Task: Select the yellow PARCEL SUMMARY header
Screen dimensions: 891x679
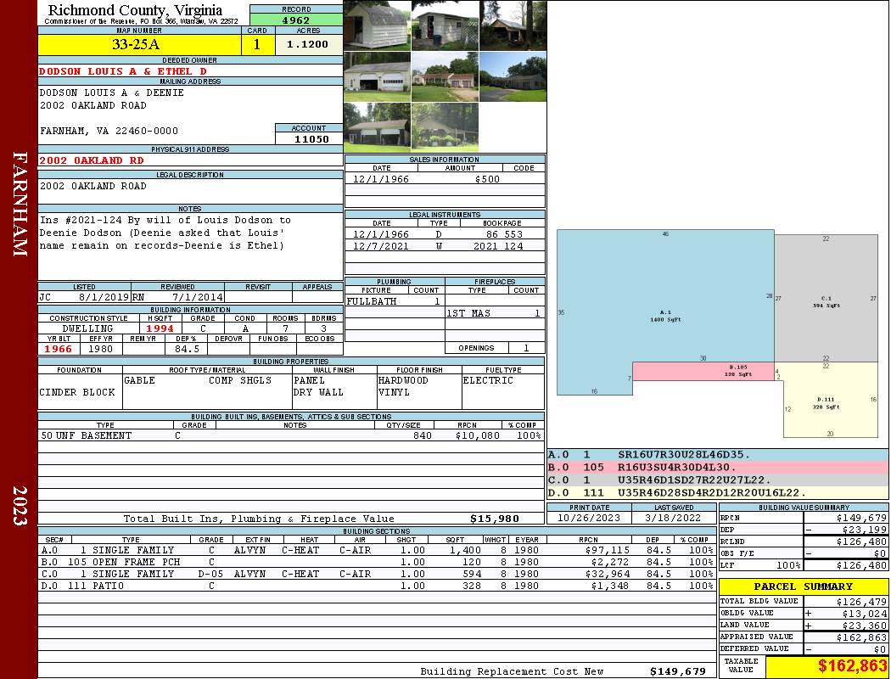Action: 803,586
